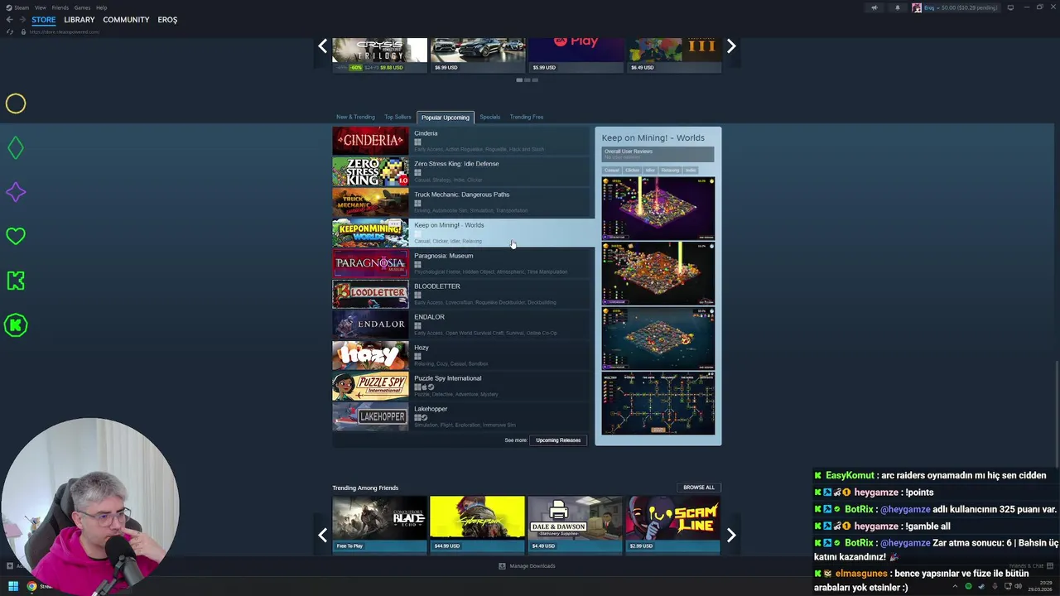Image resolution: width=1060 pixels, height=596 pixels.
Task: Open Paragnosia: Museum row
Action: [463, 263]
